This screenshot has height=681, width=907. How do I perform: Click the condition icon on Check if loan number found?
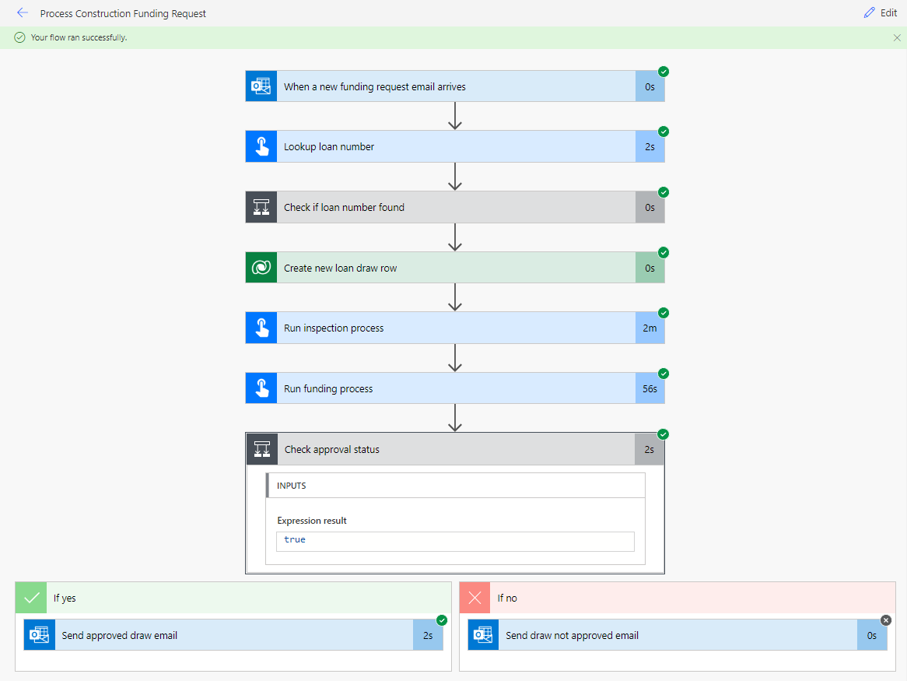click(x=261, y=207)
